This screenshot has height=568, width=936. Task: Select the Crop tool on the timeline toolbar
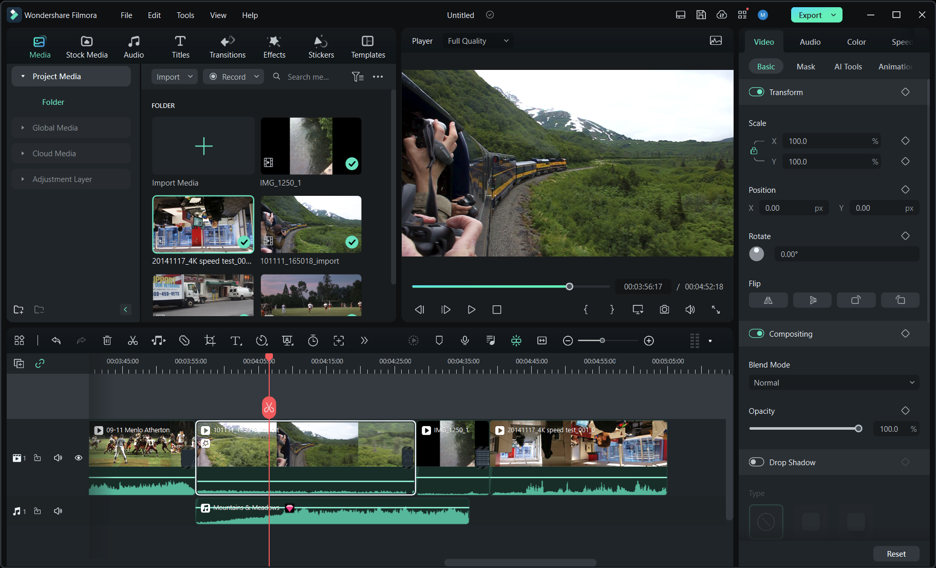[x=210, y=340]
